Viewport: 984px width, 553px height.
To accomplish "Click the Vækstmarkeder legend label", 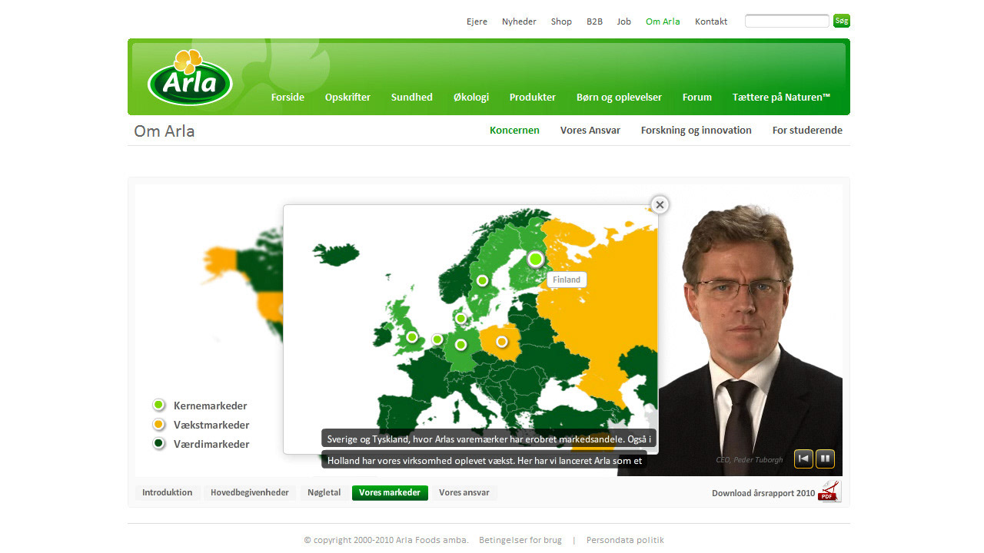I will tap(211, 425).
